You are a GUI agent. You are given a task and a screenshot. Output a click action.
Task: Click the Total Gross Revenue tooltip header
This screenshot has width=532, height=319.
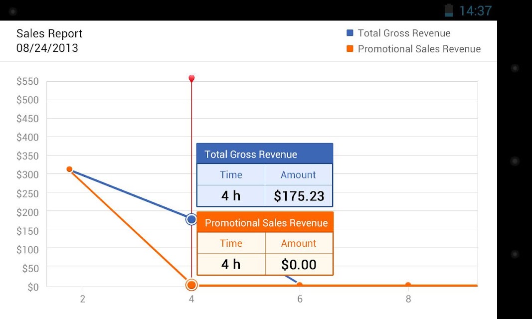click(x=265, y=154)
